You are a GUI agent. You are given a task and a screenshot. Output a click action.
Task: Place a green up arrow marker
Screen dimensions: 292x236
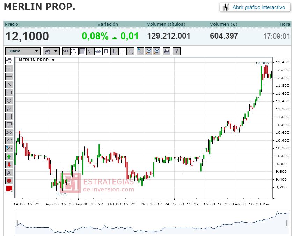point(9,157)
